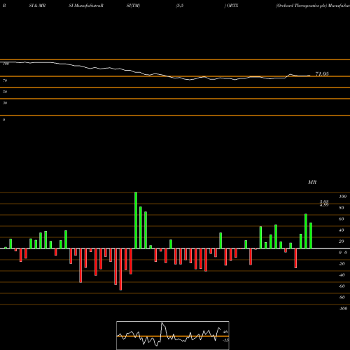Click the 'MR' panel heading
The image size is (350, 350).
coord(312,182)
